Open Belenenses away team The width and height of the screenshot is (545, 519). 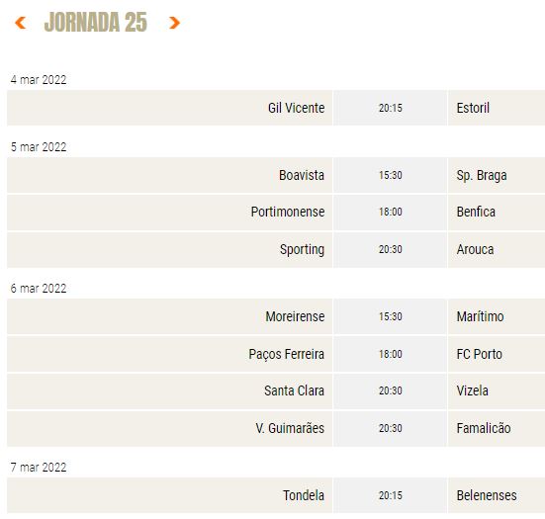[487, 495]
